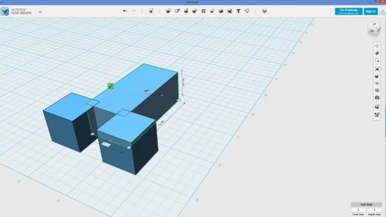Undo the last action
The image size is (386, 217).
click(125, 11)
